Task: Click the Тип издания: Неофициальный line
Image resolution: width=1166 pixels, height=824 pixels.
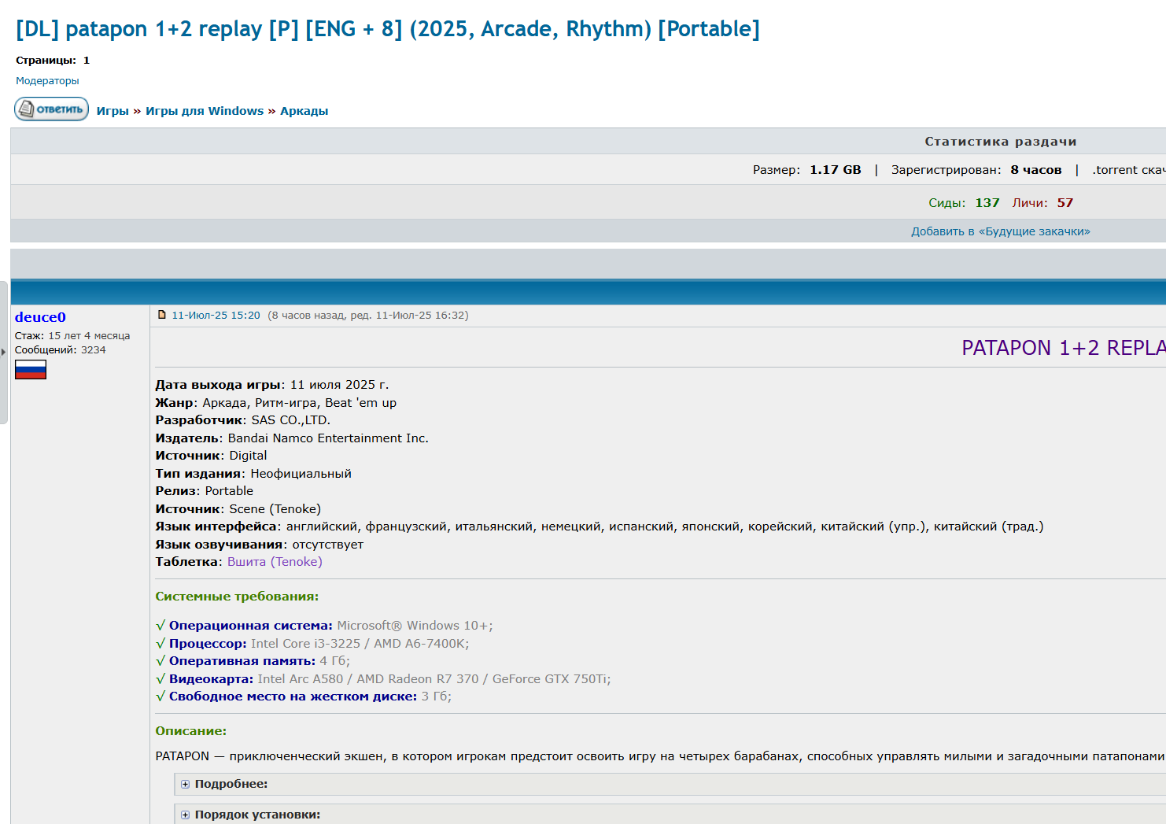Action: tap(253, 474)
